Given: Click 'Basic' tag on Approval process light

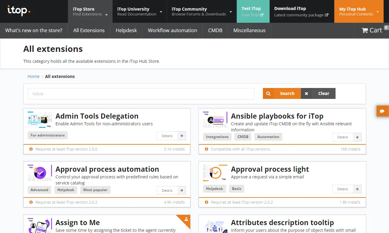Looking at the screenshot, I should tap(237, 188).
